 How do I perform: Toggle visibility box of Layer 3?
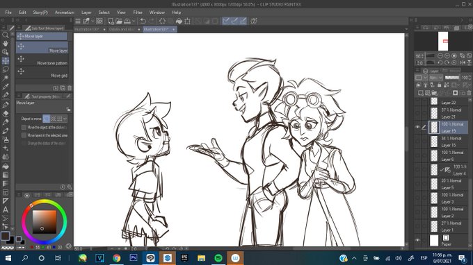417,198
